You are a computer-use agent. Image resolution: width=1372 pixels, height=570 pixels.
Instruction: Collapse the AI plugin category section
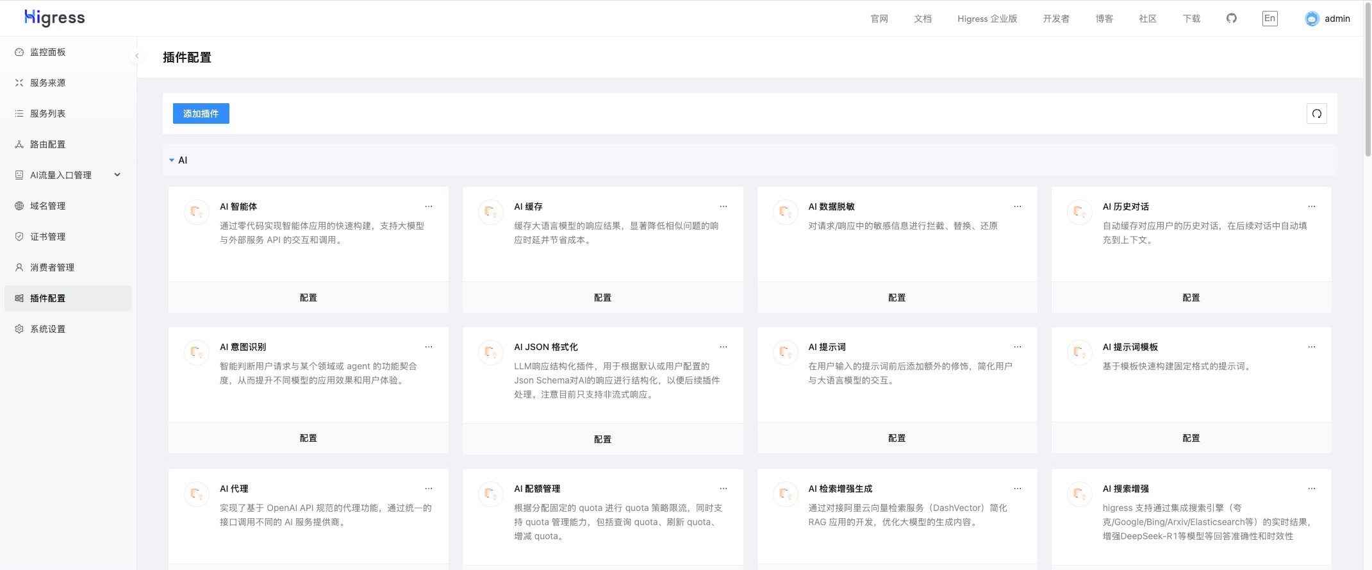tap(172, 160)
